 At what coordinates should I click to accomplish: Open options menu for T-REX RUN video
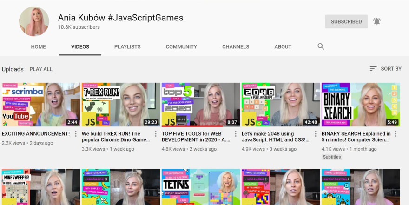click(156, 134)
